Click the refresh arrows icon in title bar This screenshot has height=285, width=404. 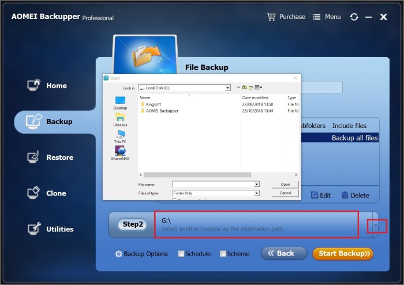coord(354,17)
